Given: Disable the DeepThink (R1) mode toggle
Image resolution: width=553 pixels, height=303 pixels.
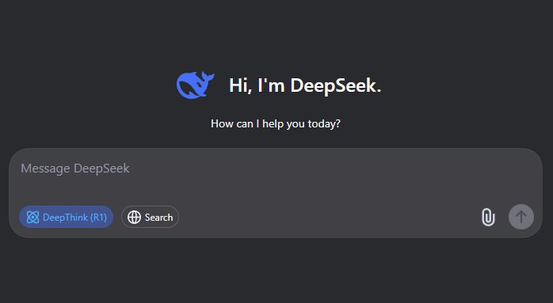Looking at the screenshot, I should coord(66,217).
